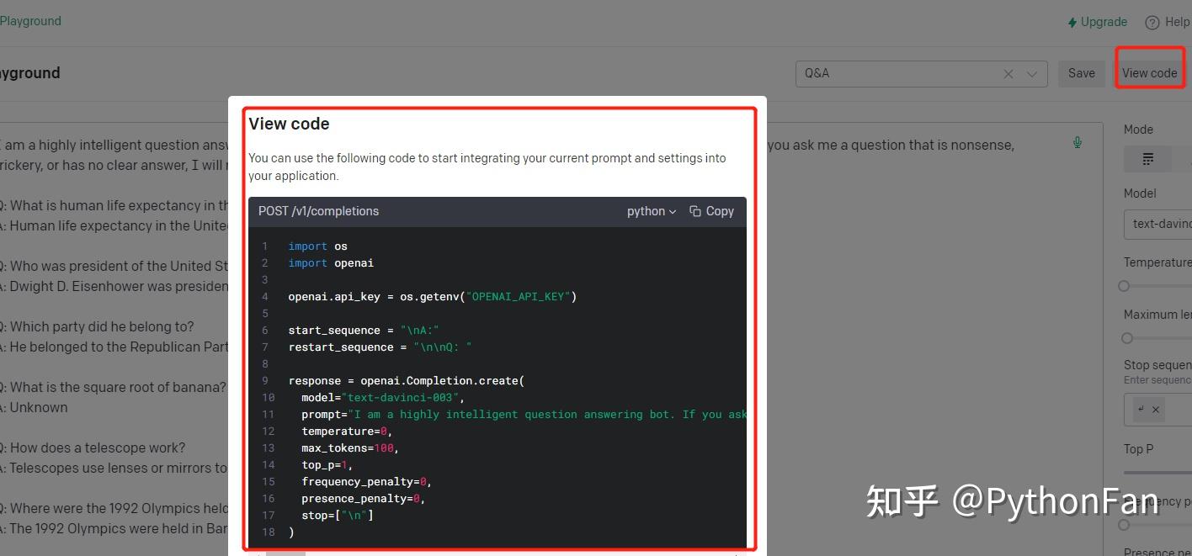Click the Stop sequences input field

pos(1158,410)
